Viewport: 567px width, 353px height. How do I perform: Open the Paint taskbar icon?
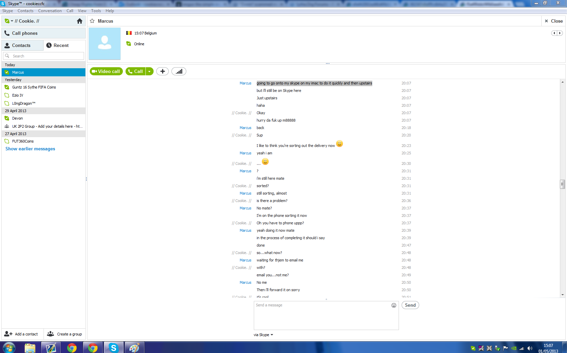134,348
